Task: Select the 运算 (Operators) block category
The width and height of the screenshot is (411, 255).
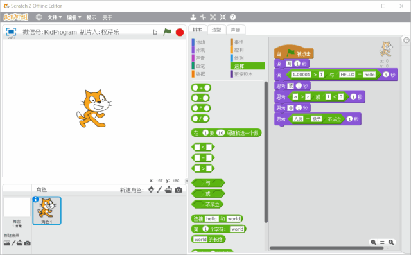Action: (248, 66)
